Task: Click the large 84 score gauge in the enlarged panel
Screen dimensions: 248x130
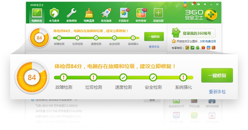Action: coord(32,77)
